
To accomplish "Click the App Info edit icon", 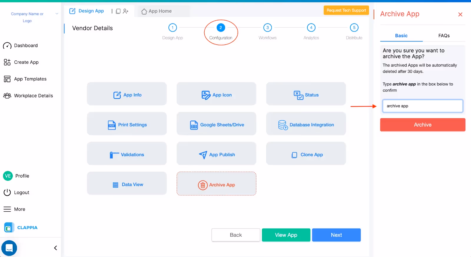I will (117, 95).
